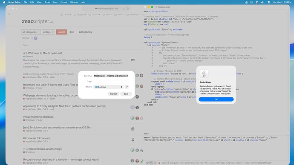Click the Tags field in the save sheet

111,81
